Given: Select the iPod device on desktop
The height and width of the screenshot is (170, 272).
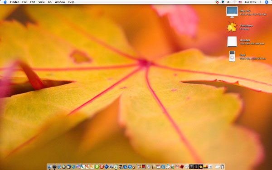Looking at the screenshot, I should tap(232, 56).
